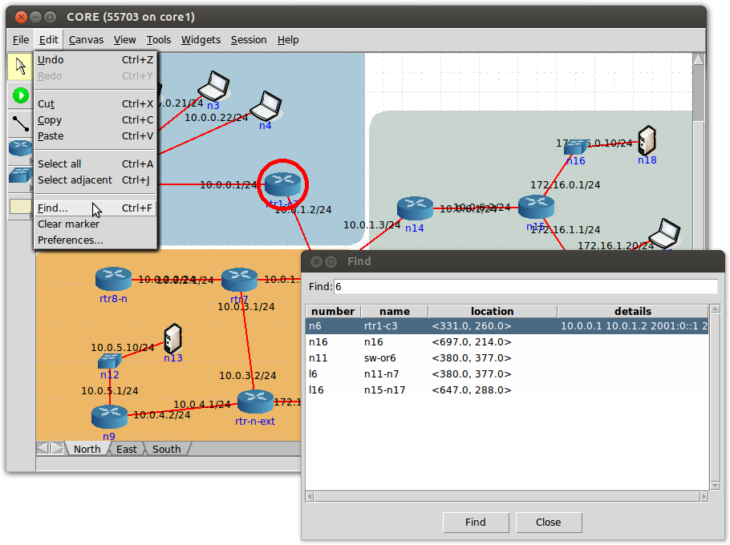Open Preferences... from Edit menu
Image resolution: width=730 pixels, height=545 pixels.
click(x=95, y=240)
